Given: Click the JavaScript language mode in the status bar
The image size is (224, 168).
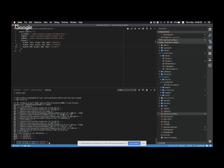Looking at the screenshot, I should [x=201, y=146].
